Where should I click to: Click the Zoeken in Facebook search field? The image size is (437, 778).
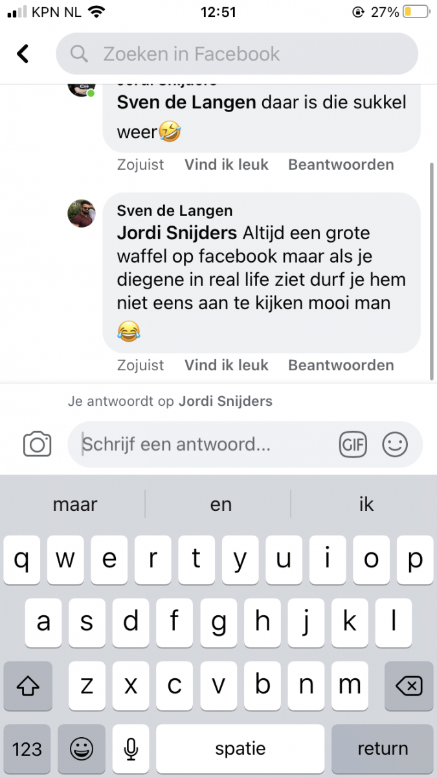coord(237,54)
